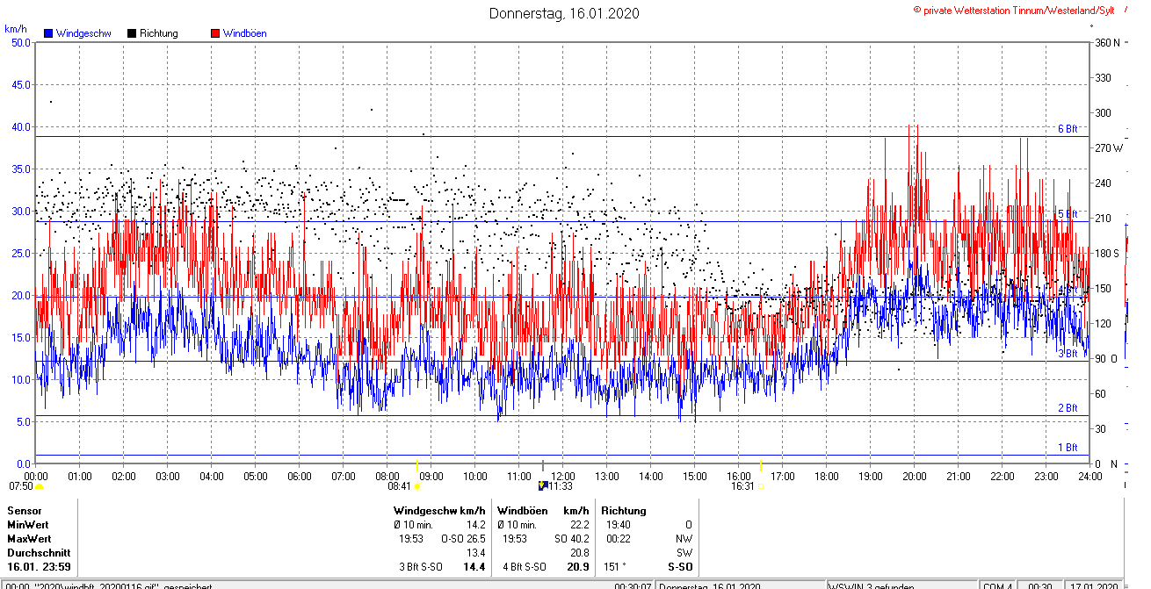Click the Windgeschw km/h column header
Screen dimensions: 1151x589
pos(439,510)
